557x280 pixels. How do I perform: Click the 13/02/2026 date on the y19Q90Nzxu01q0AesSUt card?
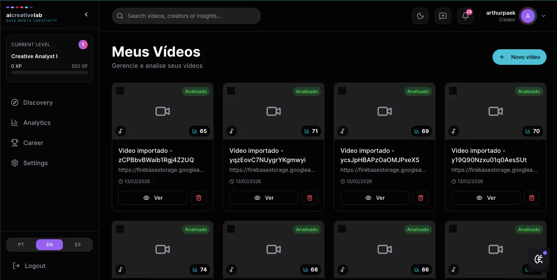467,181
